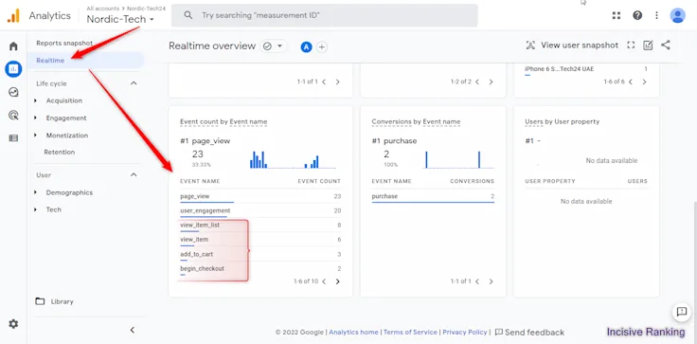
Task: Open the Explore icon in left rail
Action: (13, 92)
